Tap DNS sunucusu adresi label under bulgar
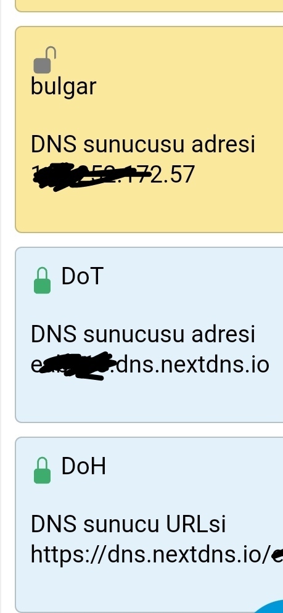The width and height of the screenshot is (283, 613). click(142, 144)
